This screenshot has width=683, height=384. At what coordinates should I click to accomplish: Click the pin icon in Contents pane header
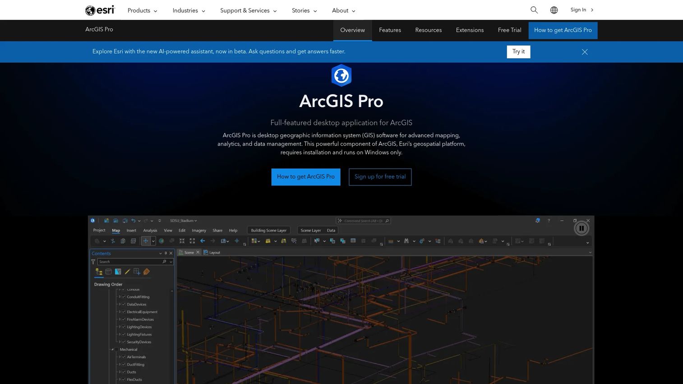(x=166, y=253)
